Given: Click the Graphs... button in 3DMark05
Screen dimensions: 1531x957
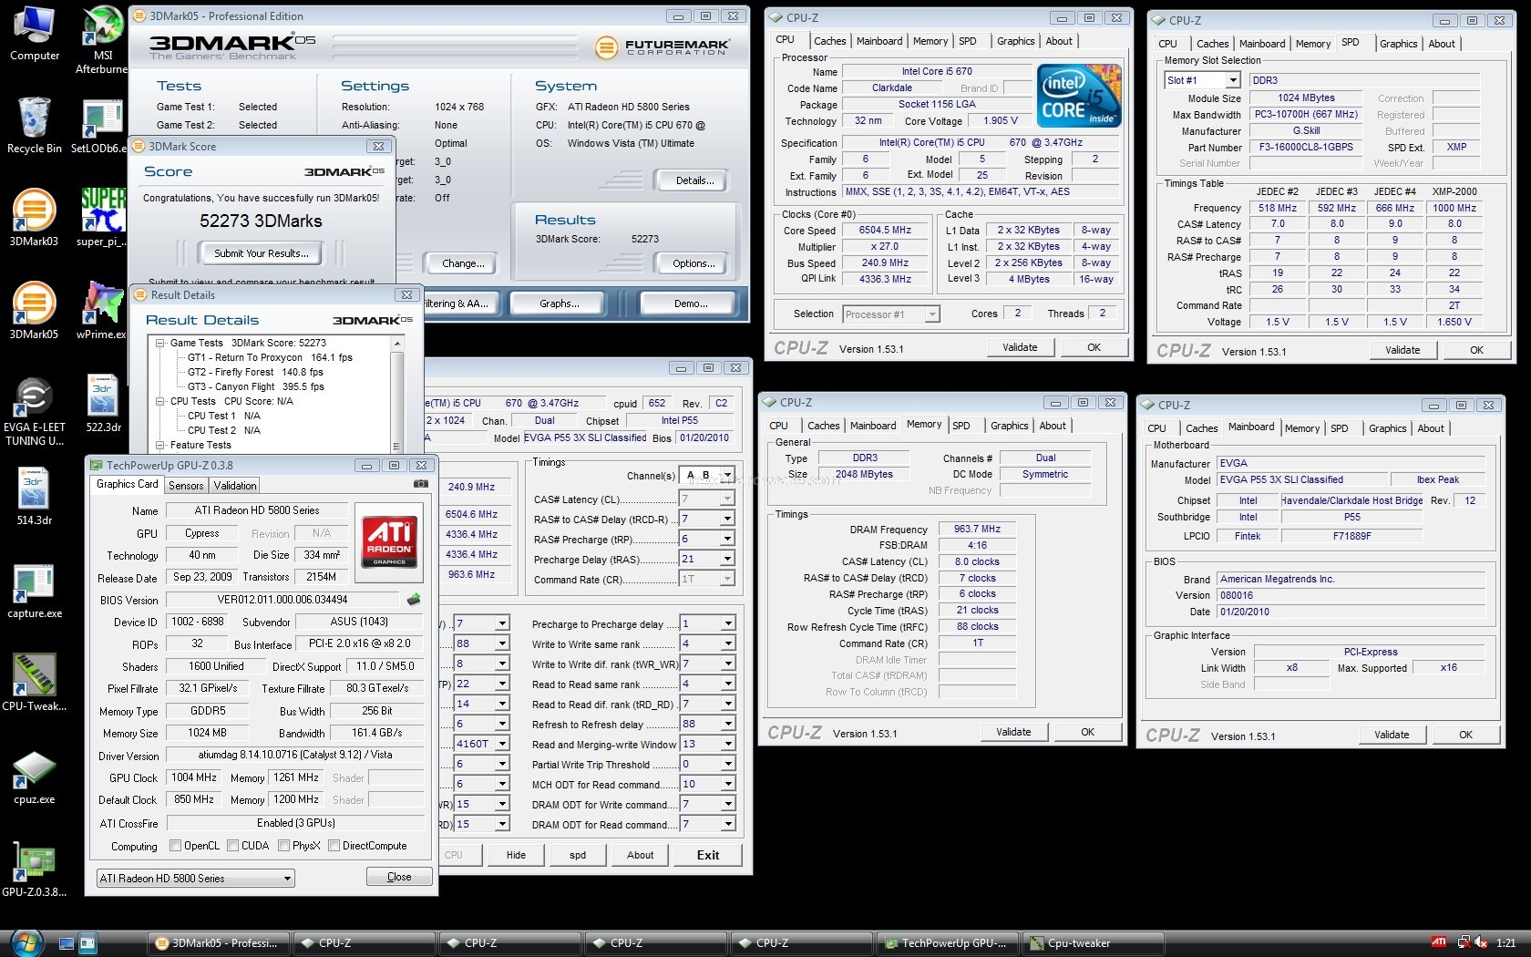Looking at the screenshot, I should (559, 304).
